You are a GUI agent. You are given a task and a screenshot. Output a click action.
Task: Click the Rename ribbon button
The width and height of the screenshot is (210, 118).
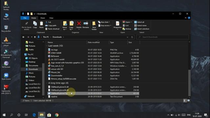[86, 25]
